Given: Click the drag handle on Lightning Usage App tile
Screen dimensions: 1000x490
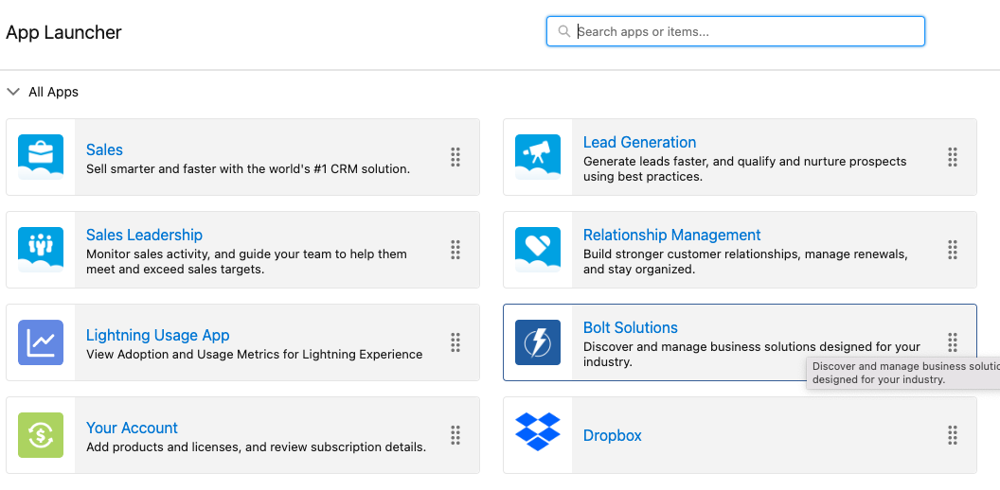Looking at the screenshot, I should [x=455, y=342].
